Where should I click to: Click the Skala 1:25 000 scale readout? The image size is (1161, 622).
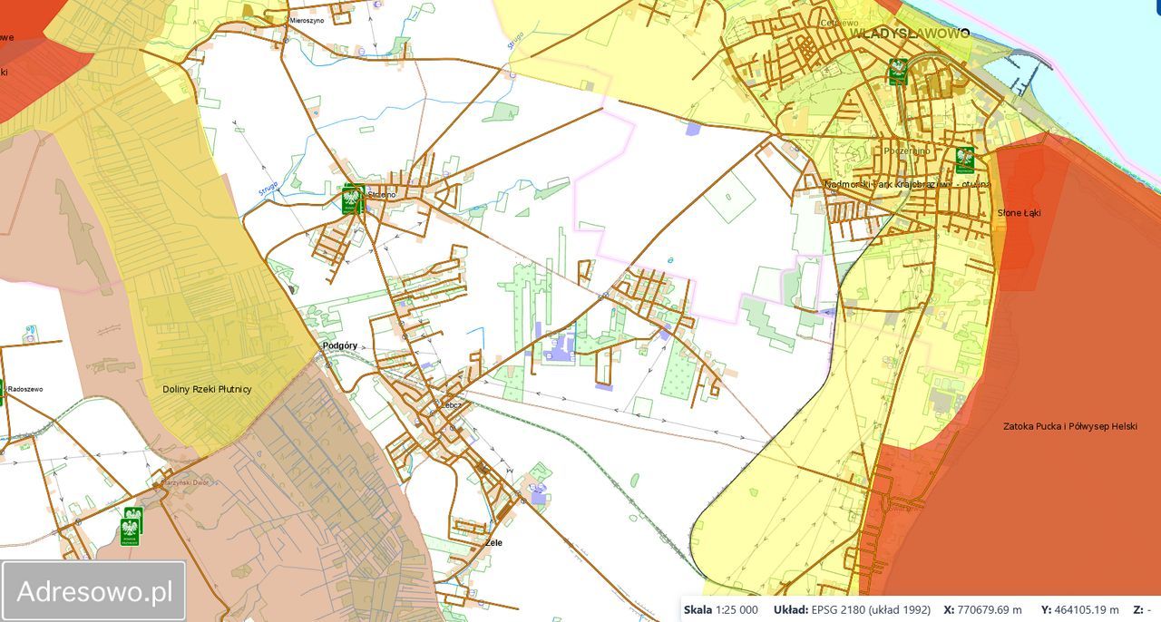[x=721, y=609]
